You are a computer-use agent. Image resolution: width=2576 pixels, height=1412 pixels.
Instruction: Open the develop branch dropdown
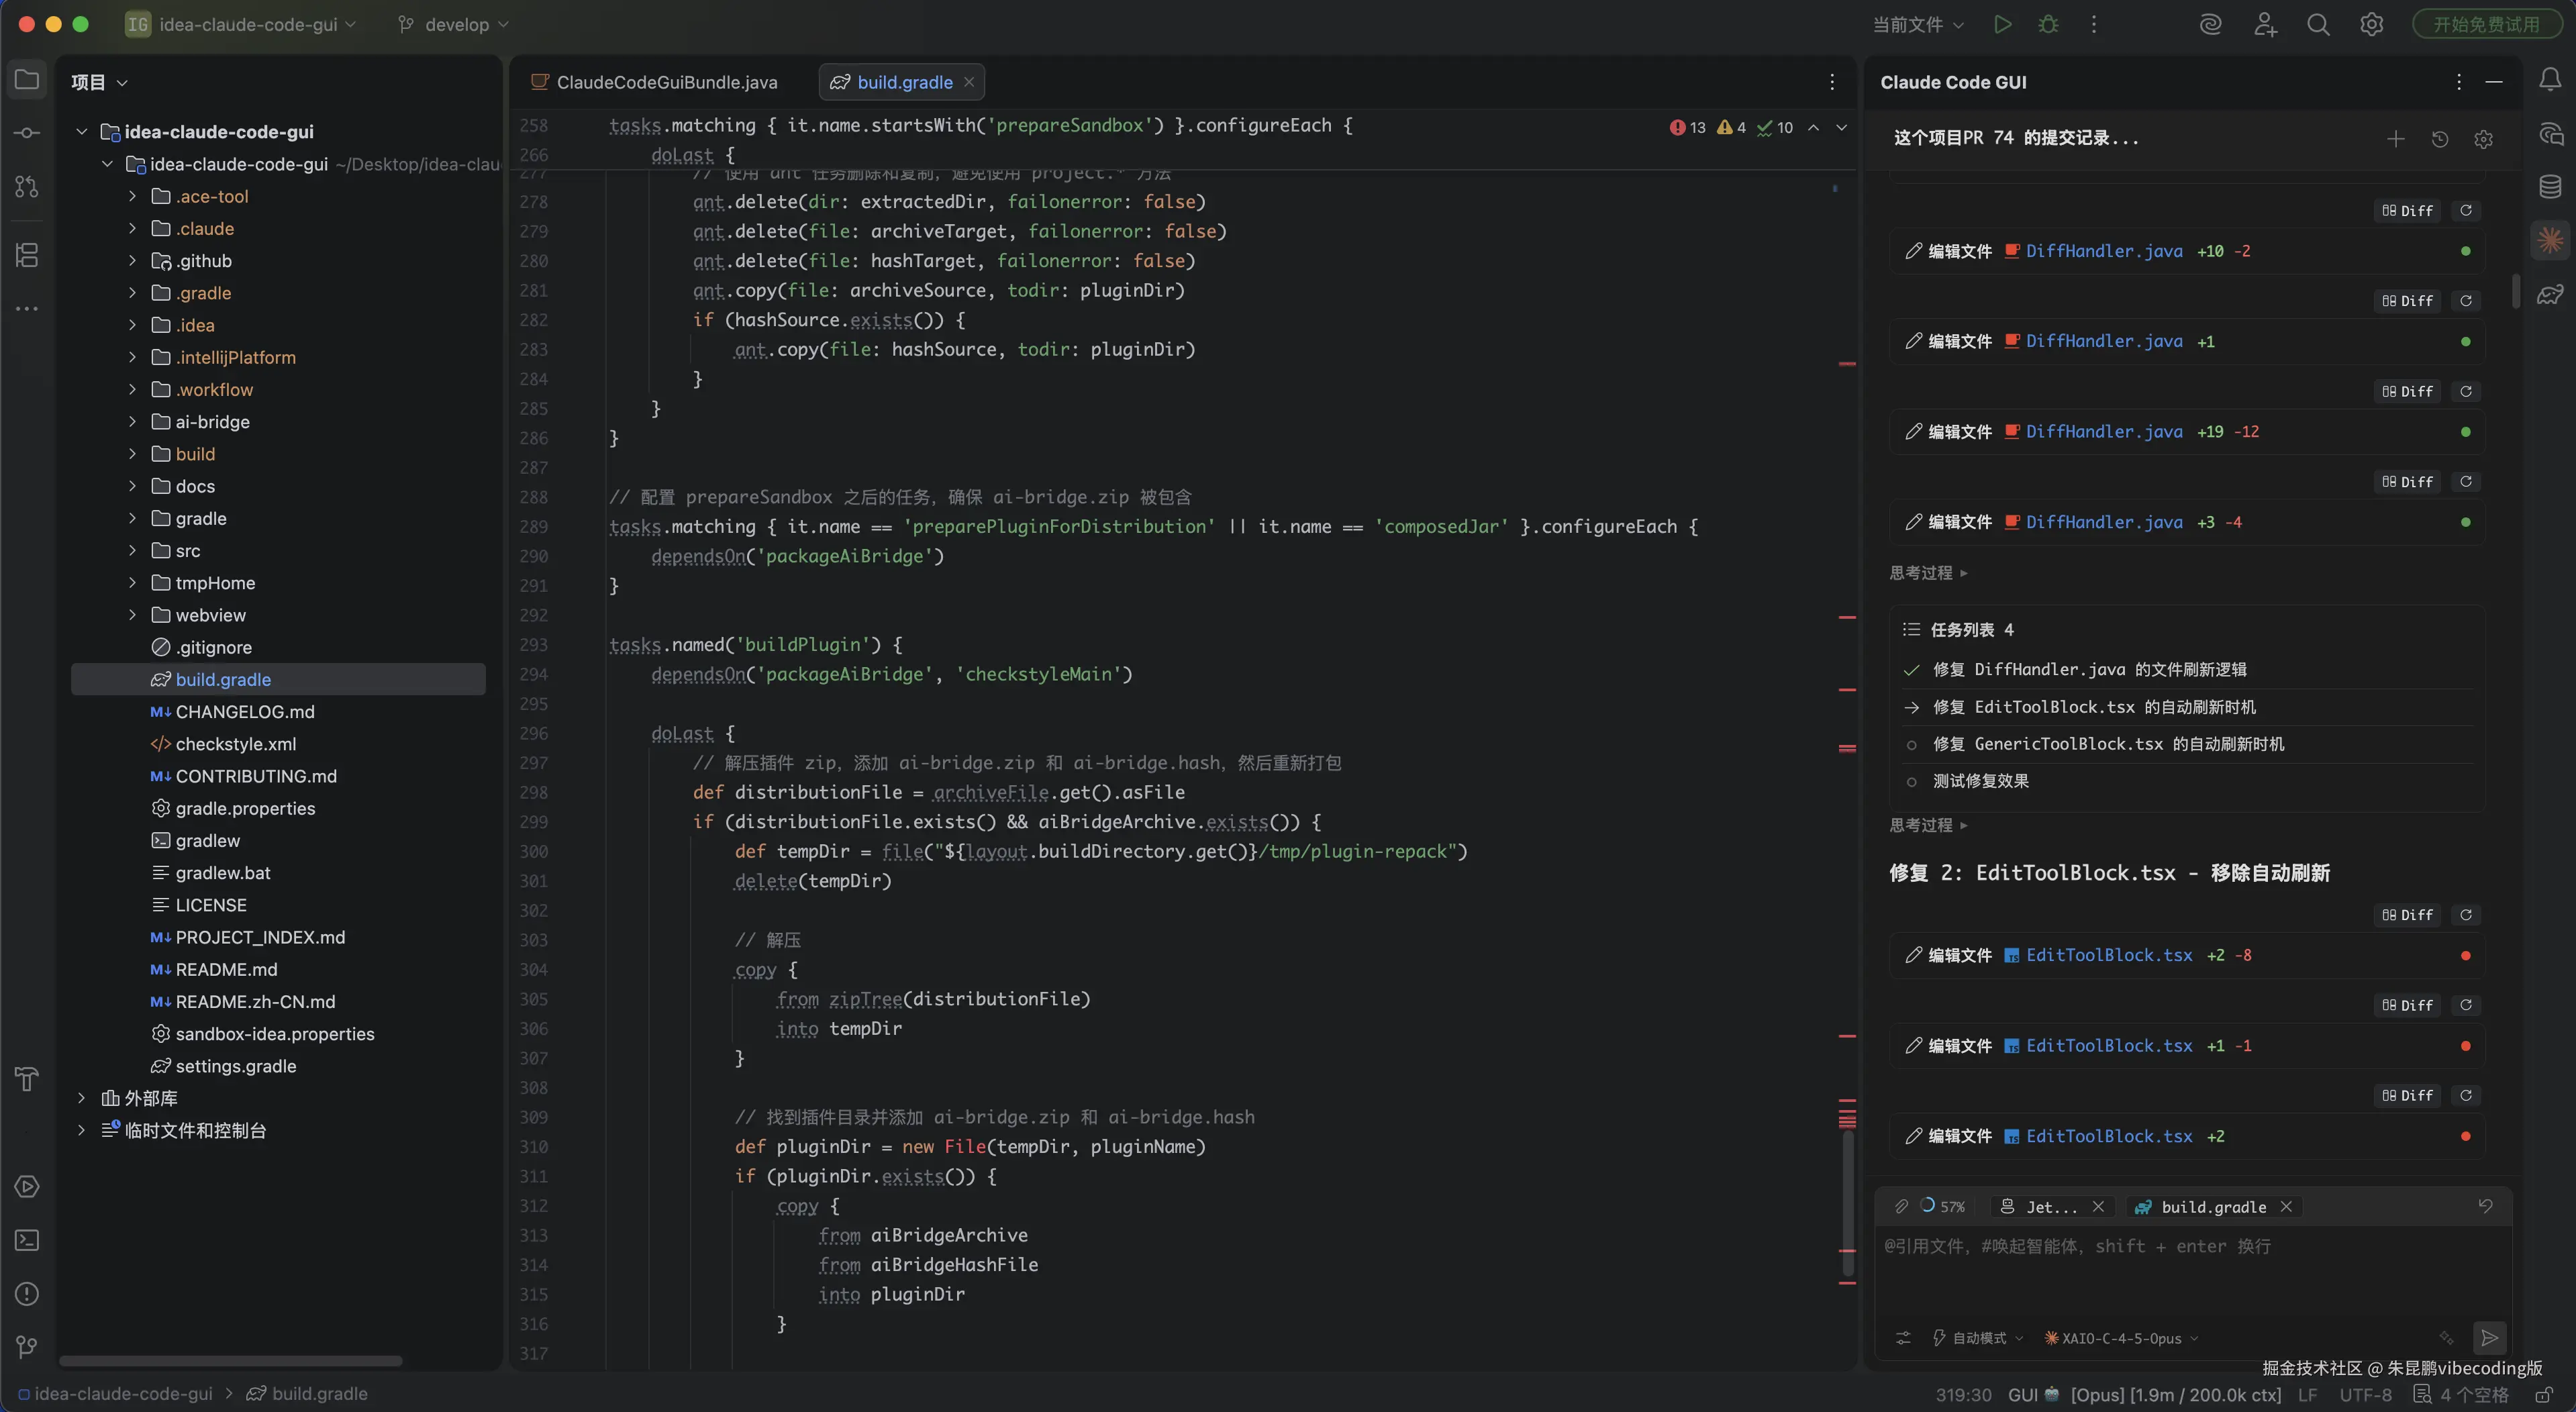pyautogui.click(x=455, y=24)
